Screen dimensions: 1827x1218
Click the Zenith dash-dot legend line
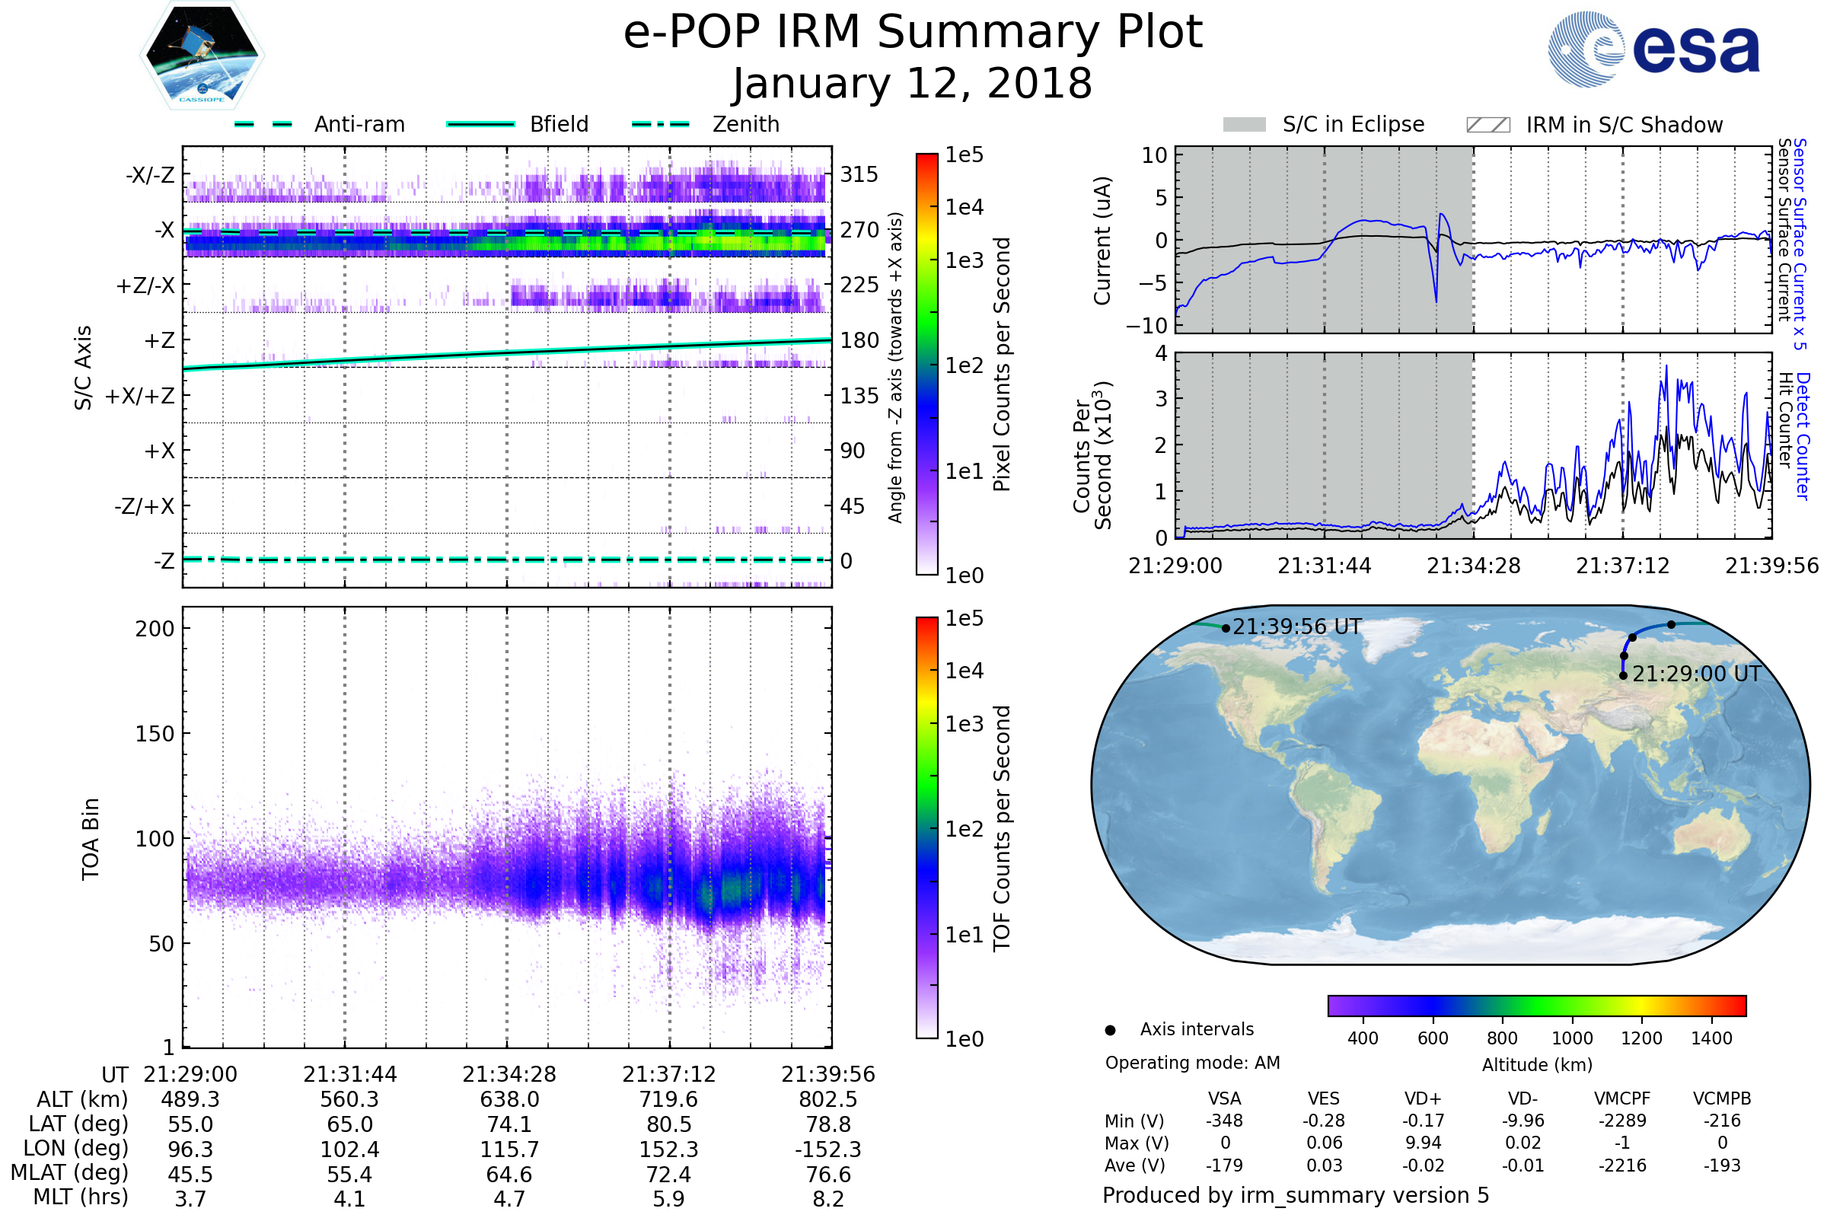pyautogui.click(x=661, y=124)
